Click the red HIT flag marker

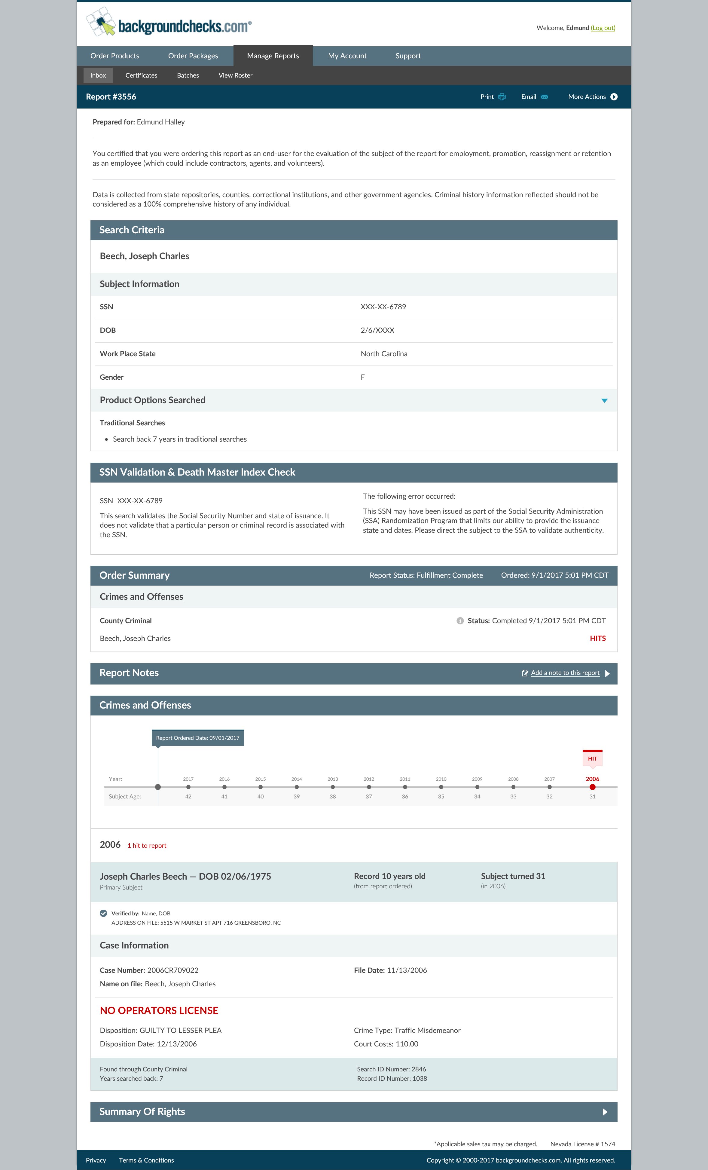coord(592,758)
